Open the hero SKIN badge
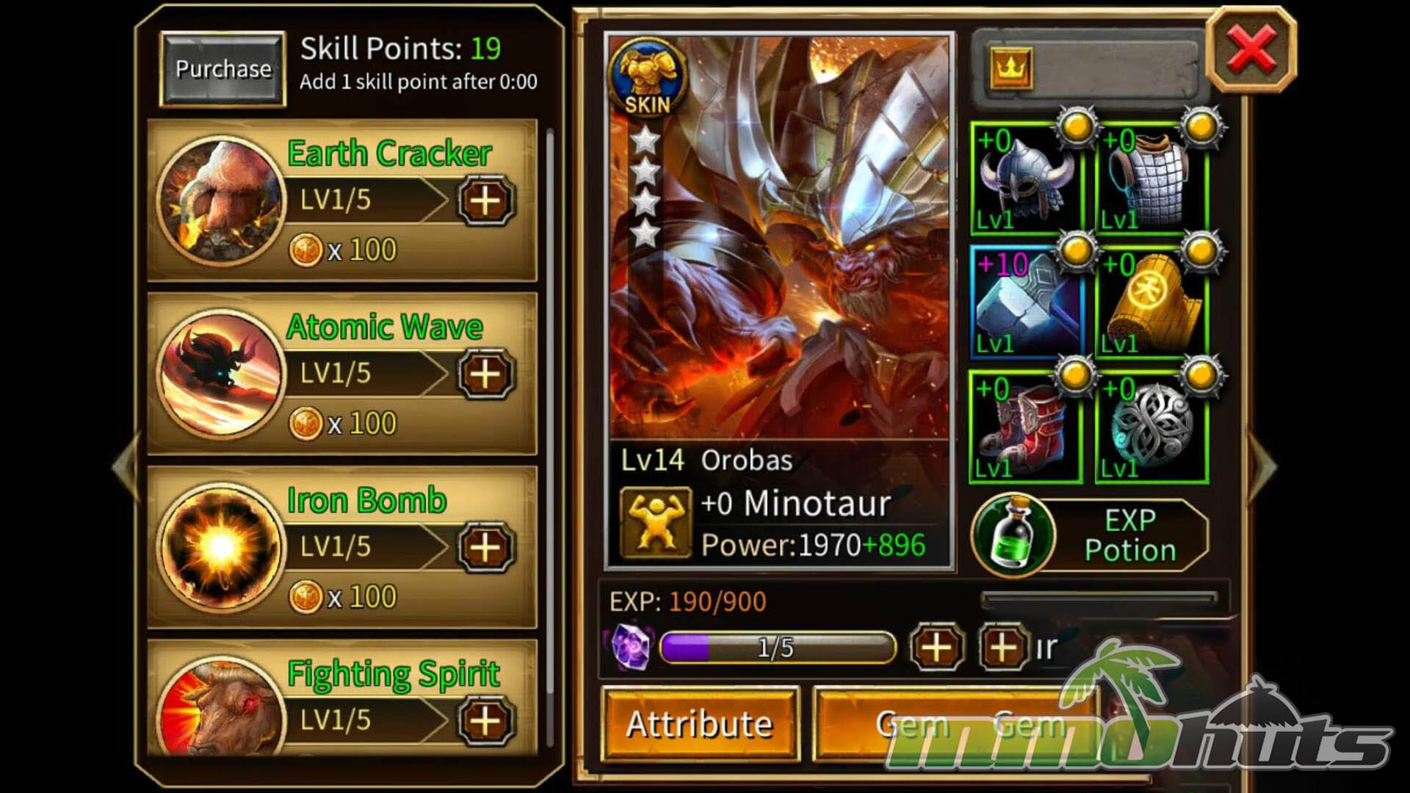Image resolution: width=1410 pixels, height=793 pixels. [647, 78]
